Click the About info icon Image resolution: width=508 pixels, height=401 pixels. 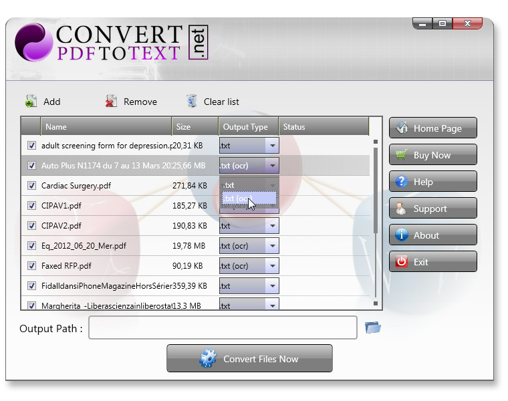[x=402, y=235]
